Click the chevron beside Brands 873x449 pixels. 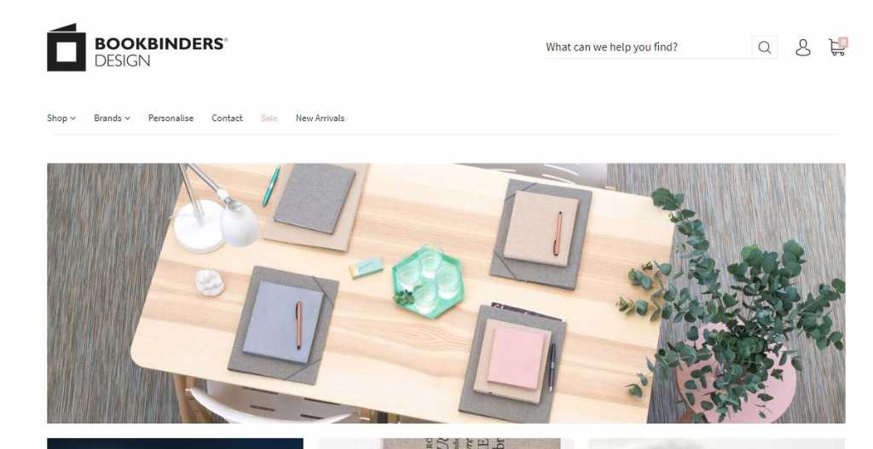pyautogui.click(x=128, y=118)
